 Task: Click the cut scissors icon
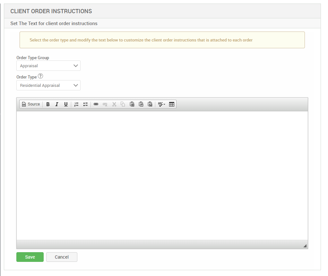point(114,104)
